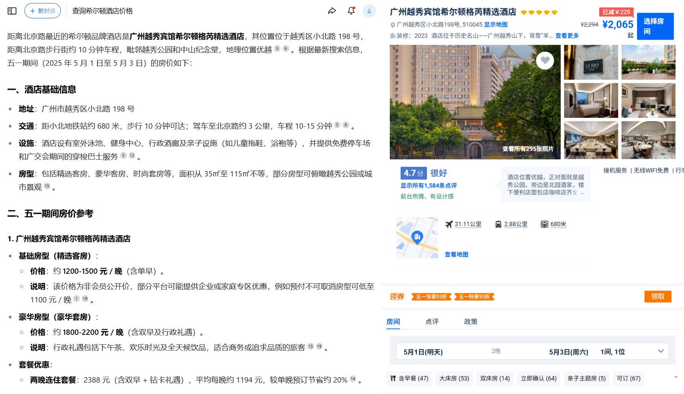Switch to the 点评 tab
684x394 pixels.
point(432,321)
